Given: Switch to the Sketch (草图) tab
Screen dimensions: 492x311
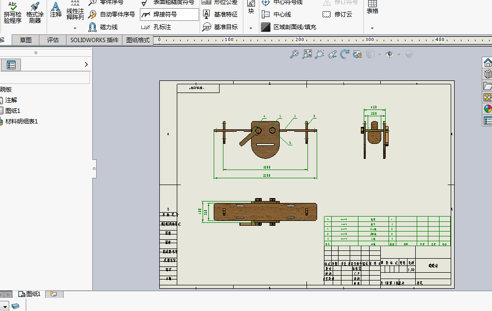Looking at the screenshot, I should click(25, 40).
